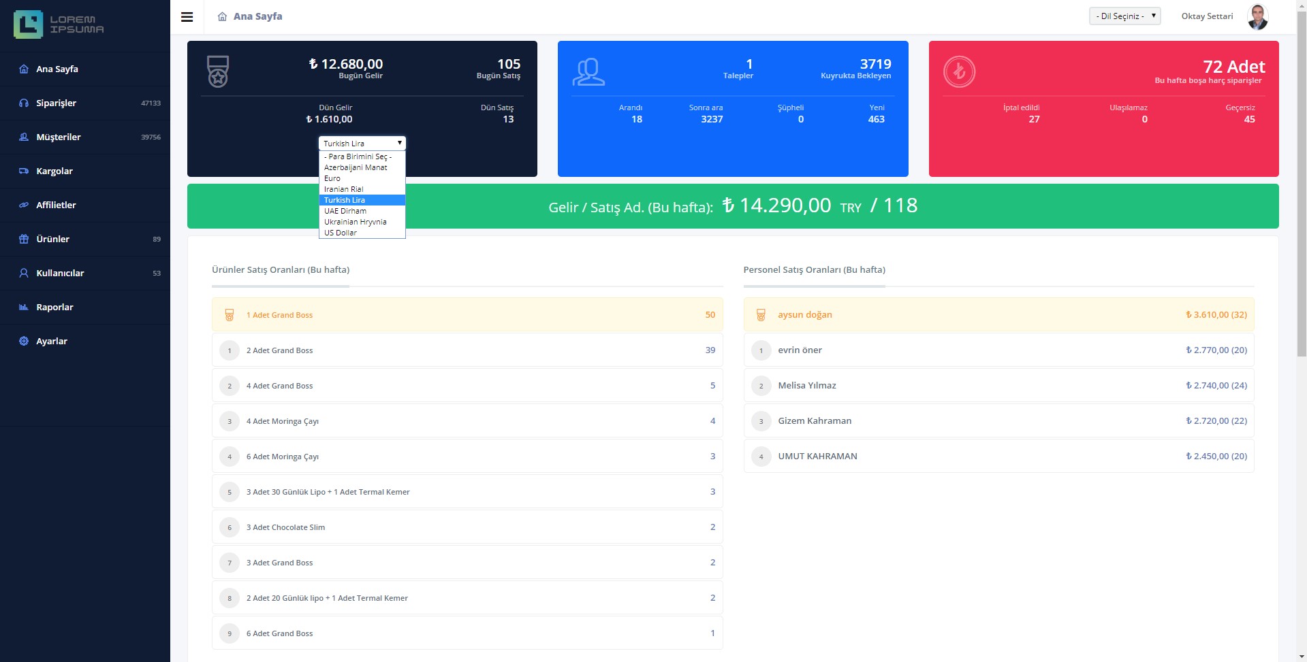Click the headset icon for Siparişler
1307x662 pixels.
[24, 103]
